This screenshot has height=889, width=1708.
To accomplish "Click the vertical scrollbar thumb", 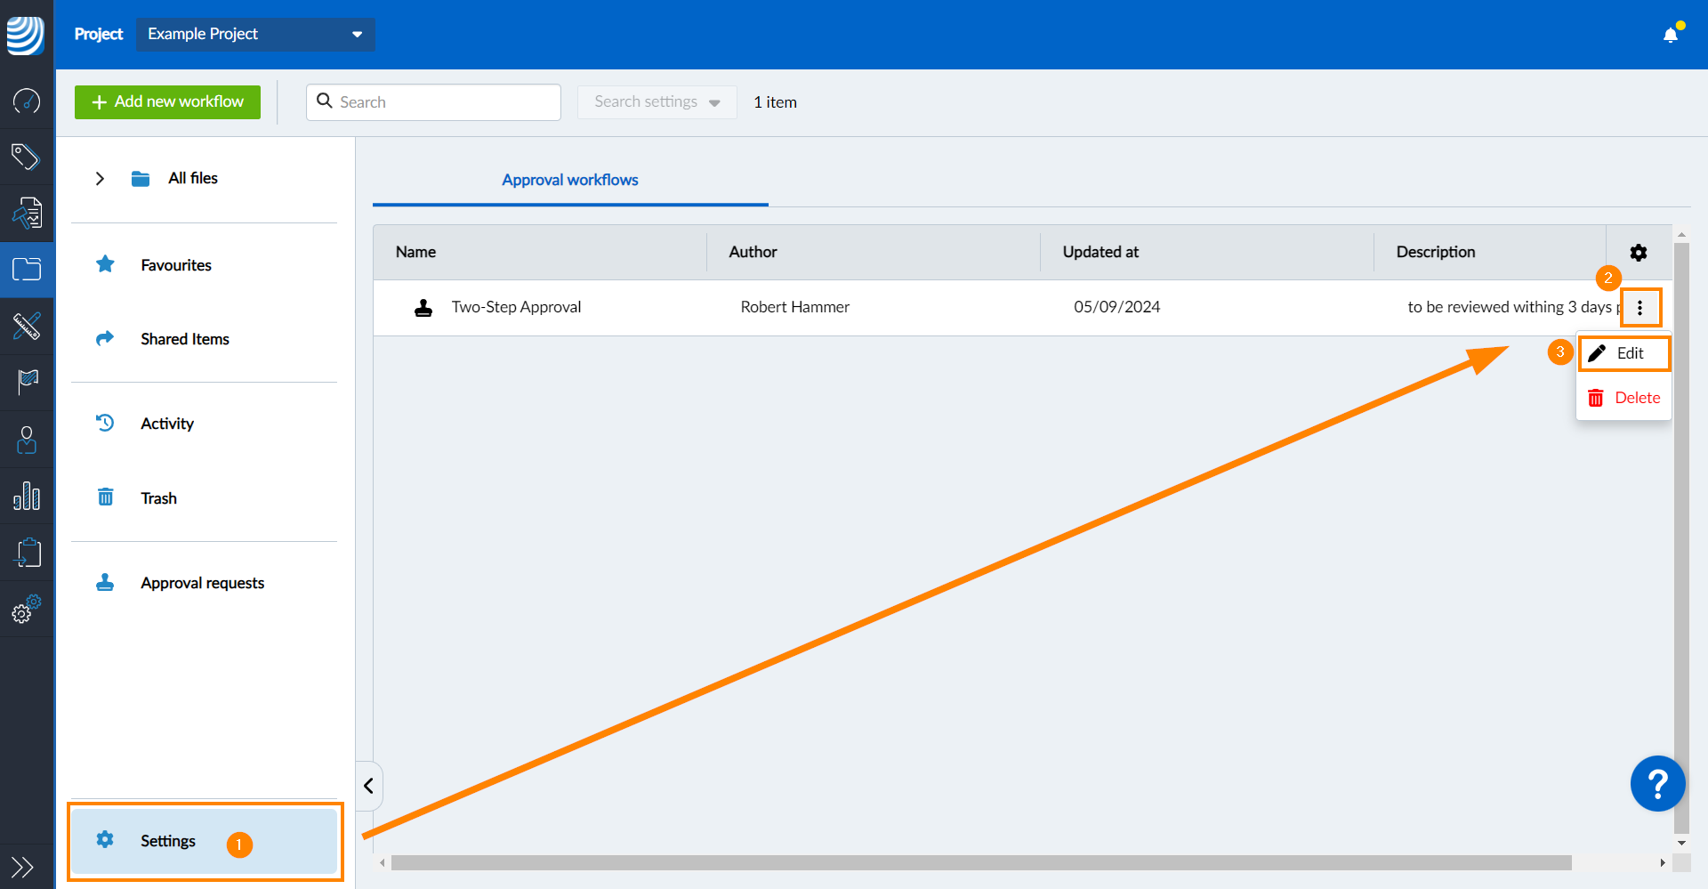I will [x=1681, y=538].
